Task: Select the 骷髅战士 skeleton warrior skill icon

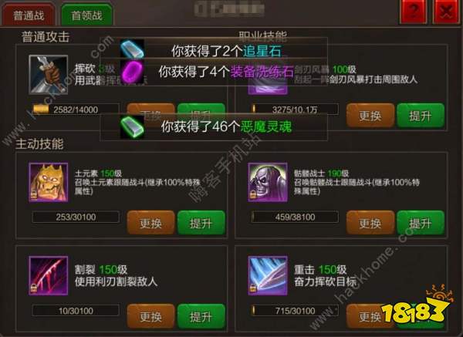Action: [268, 182]
